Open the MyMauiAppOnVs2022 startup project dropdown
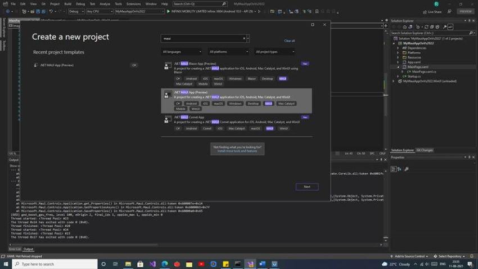478x269 pixels. point(139,11)
